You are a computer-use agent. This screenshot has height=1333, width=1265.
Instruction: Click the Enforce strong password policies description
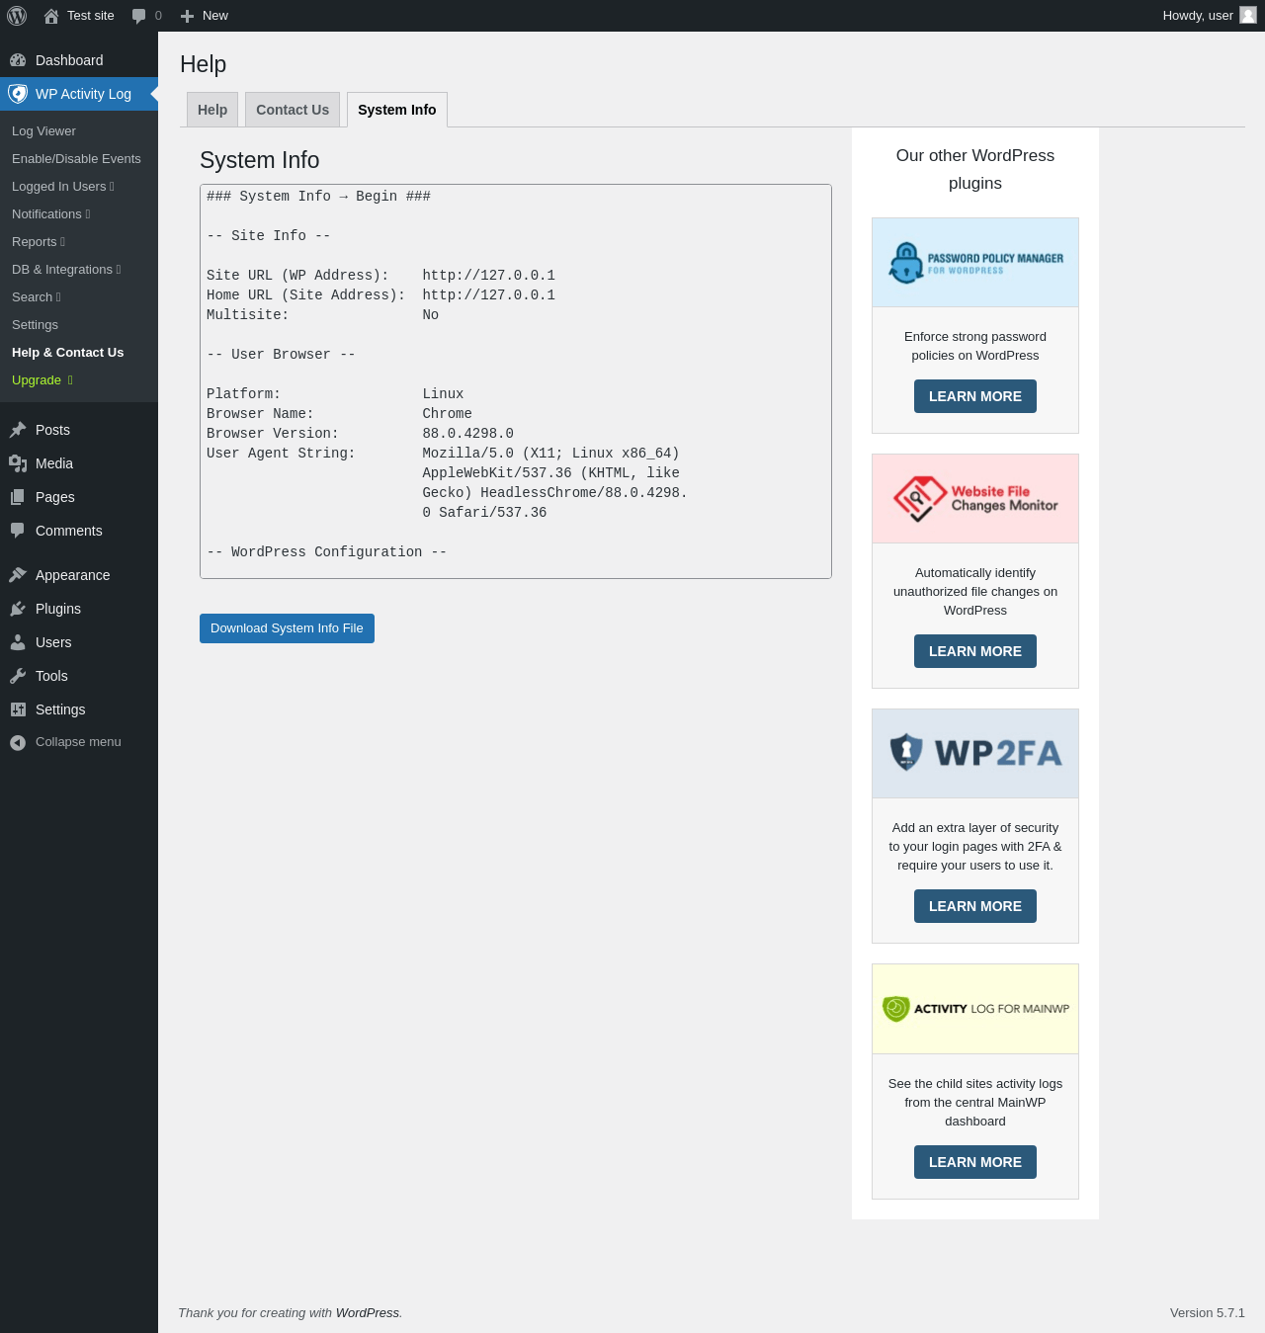975,346
